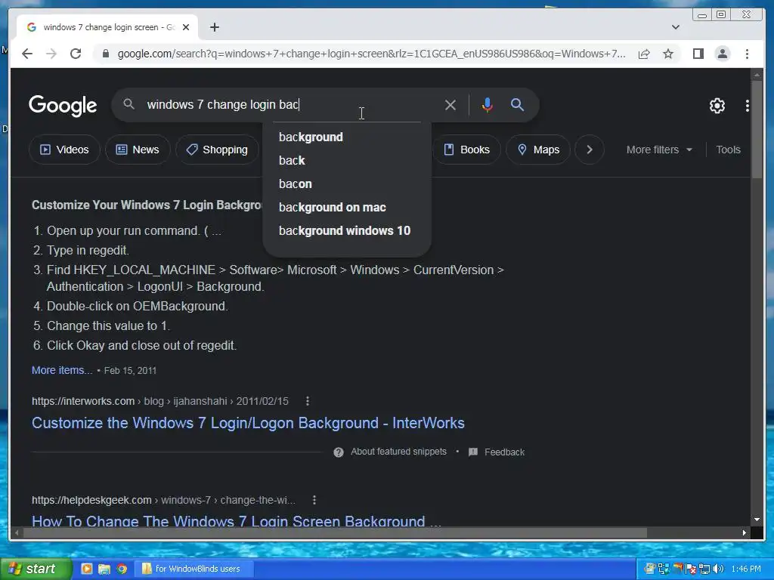774x580 pixels.
Task: Click the volume speaker tray icon
Action: [x=718, y=569]
